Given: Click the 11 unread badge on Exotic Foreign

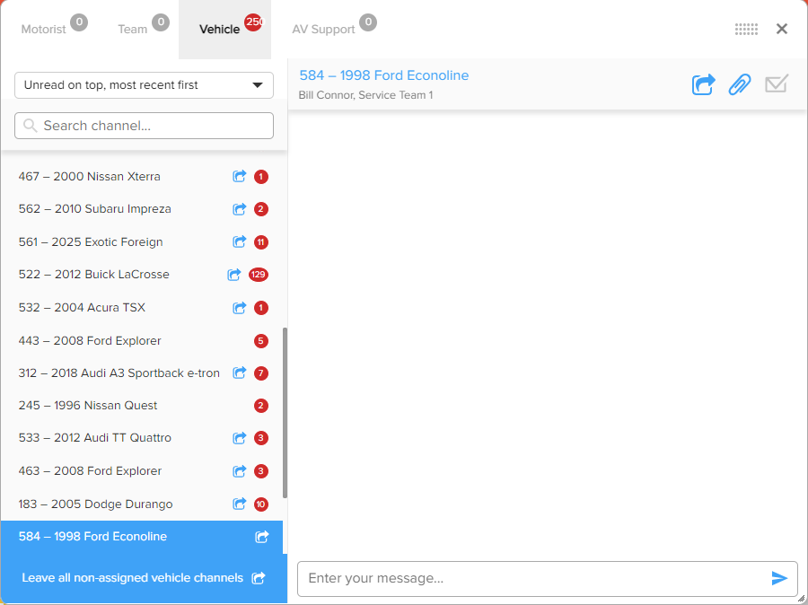Looking at the screenshot, I should (260, 241).
